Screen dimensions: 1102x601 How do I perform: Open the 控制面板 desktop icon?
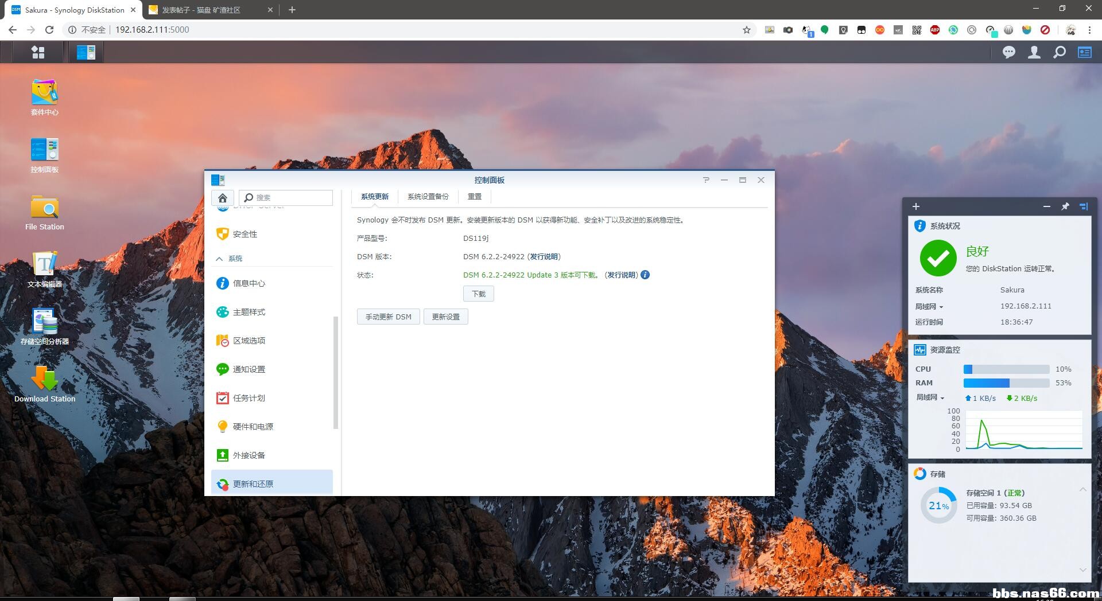click(45, 155)
